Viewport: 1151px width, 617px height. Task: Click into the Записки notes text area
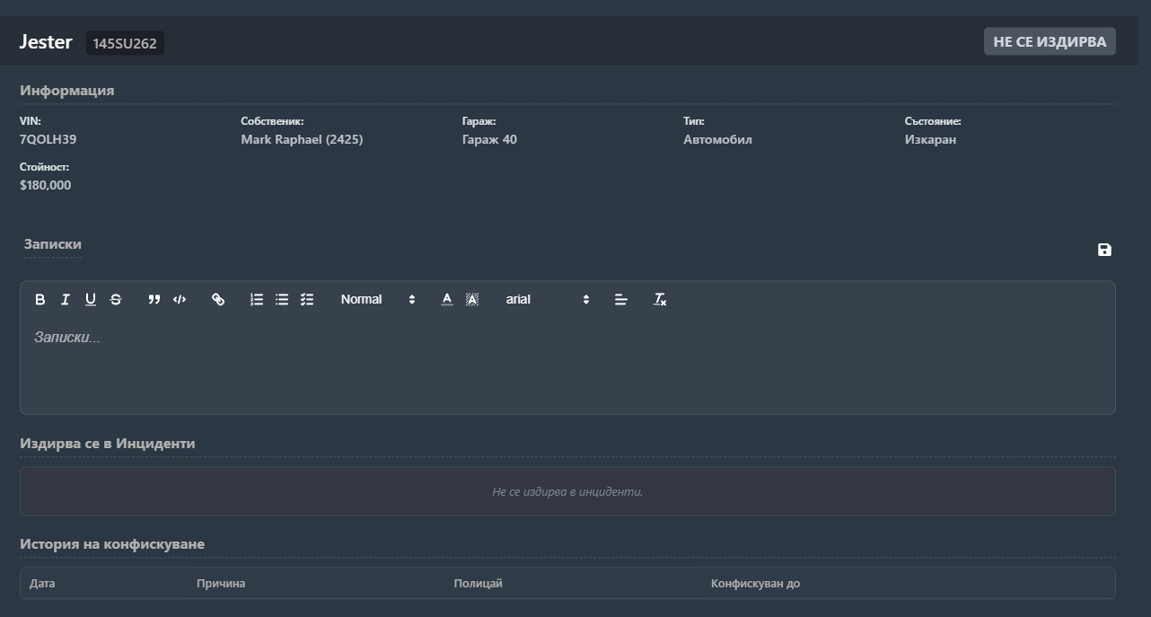[x=567, y=364]
